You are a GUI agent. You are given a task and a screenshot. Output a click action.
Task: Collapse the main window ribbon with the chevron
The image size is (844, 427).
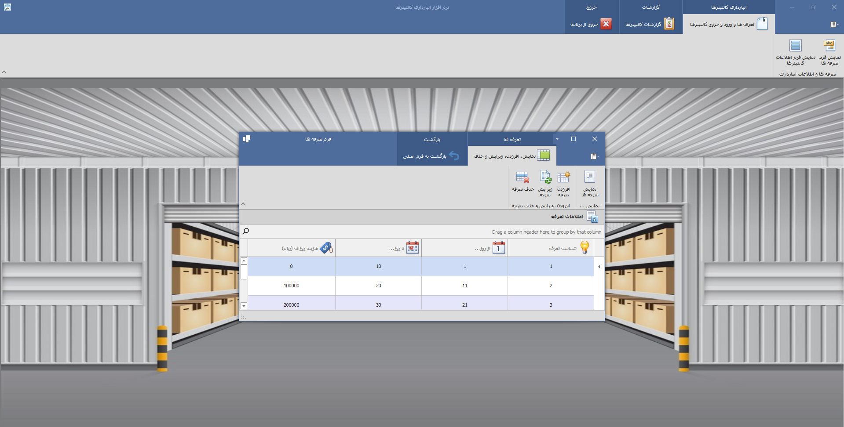click(4, 72)
